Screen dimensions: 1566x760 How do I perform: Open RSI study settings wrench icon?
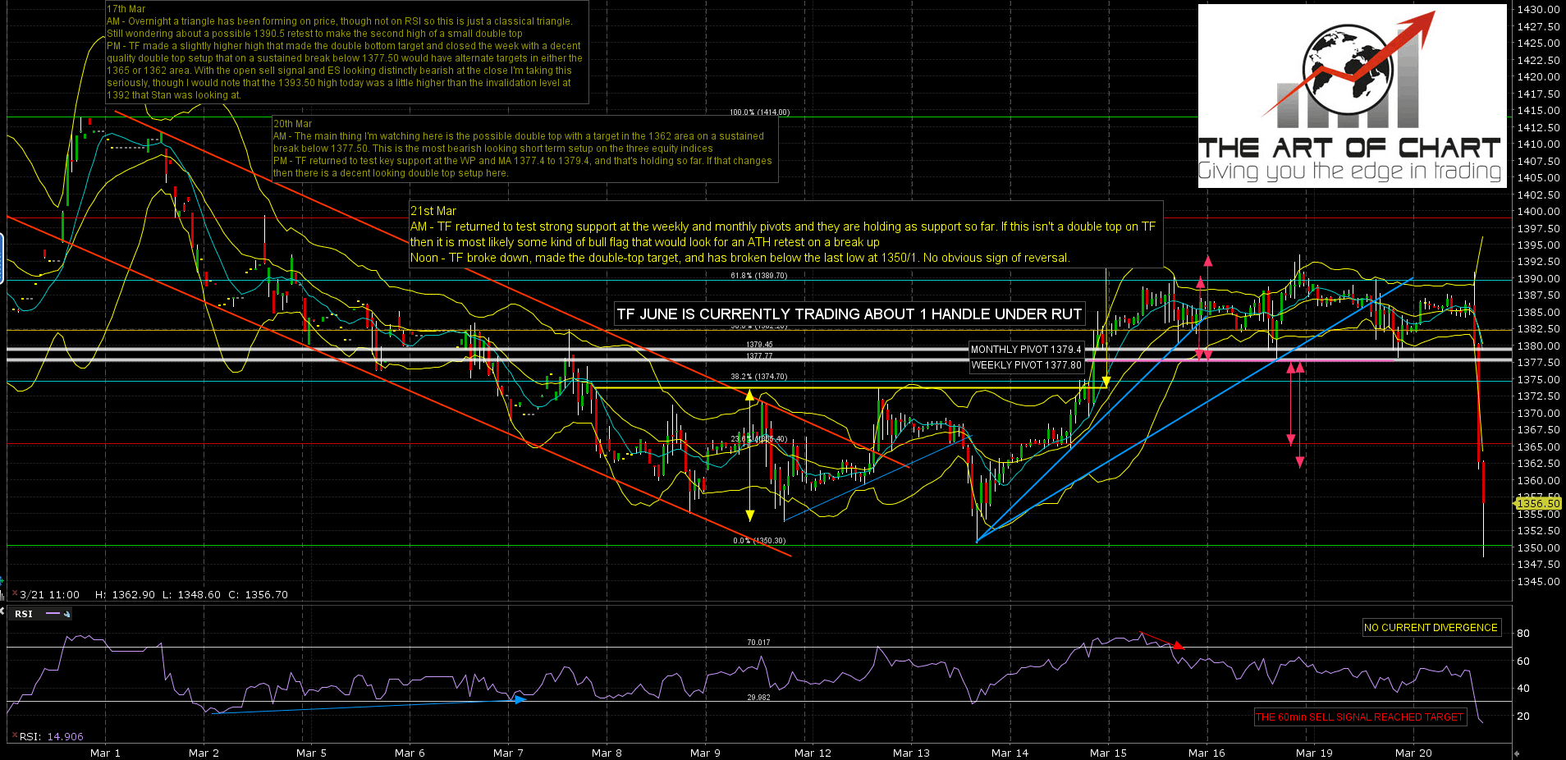(66, 614)
